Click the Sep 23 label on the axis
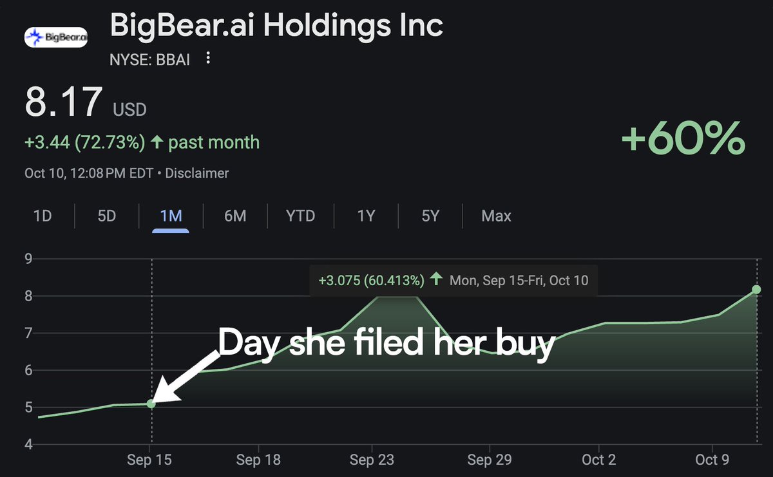Screen dimensions: 773x477 (x=371, y=460)
